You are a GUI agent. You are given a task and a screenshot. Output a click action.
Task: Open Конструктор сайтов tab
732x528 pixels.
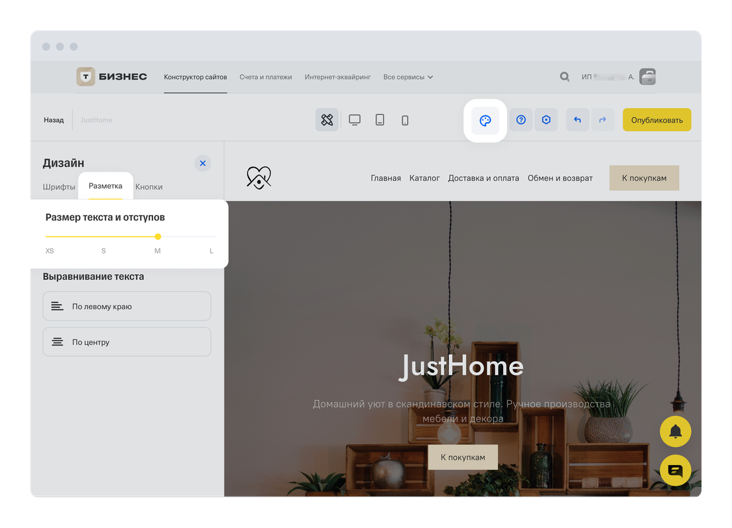(x=195, y=77)
